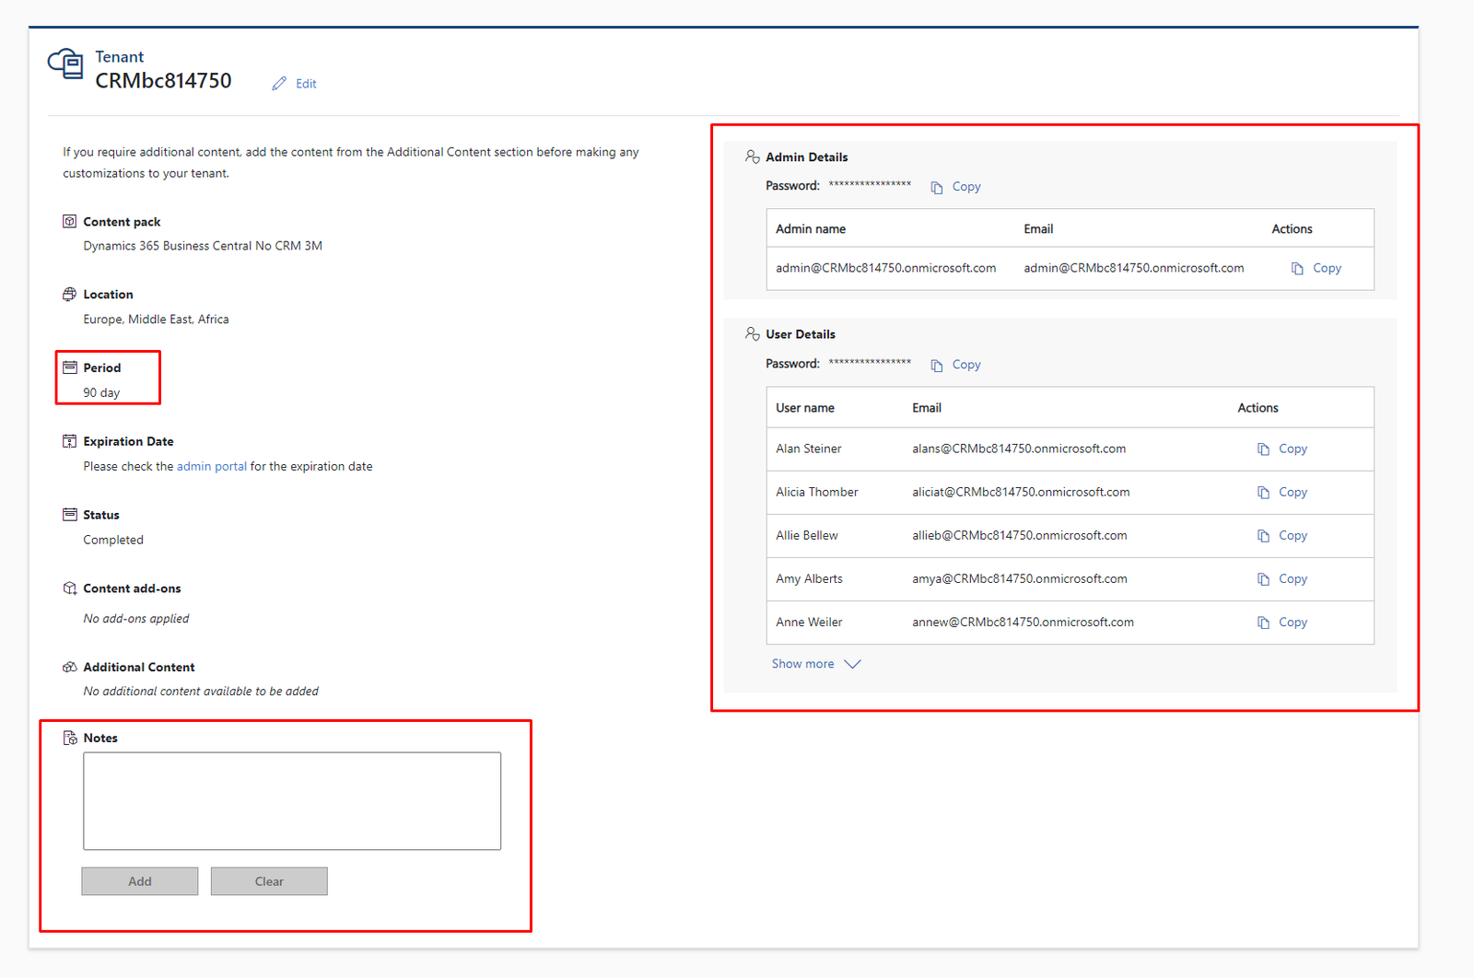Click the Content add-ons icon
Image resolution: width=1474 pixels, height=978 pixels.
(69, 588)
